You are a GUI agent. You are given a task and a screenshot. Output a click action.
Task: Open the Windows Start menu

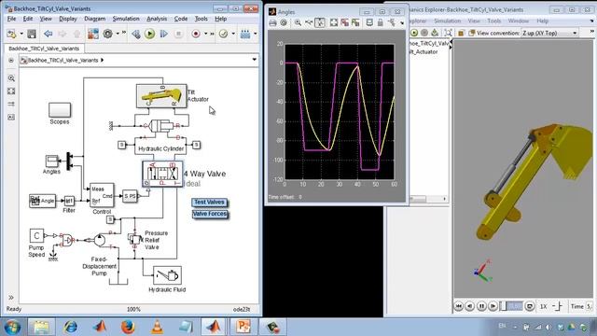point(12,327)
